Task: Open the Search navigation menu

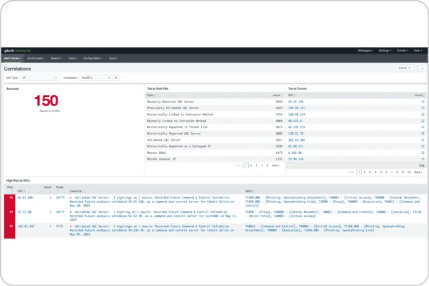Action: (56, 58)
